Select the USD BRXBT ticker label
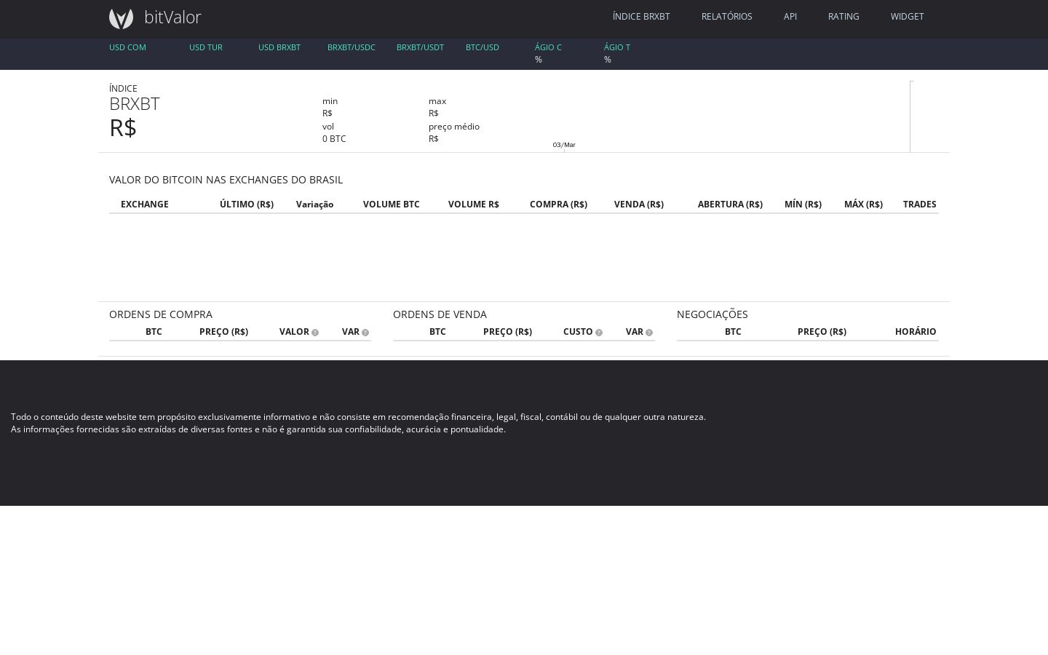The height and width of the screenshot is (655, 1048). (279, 47)
